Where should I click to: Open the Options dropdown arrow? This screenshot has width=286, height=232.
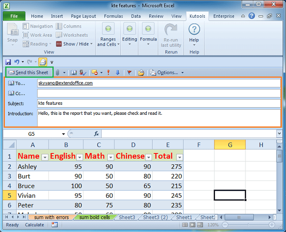pyautogui.click(x=183, y=72)
